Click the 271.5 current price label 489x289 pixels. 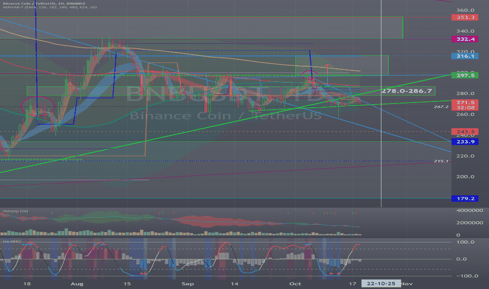[465, 102]
